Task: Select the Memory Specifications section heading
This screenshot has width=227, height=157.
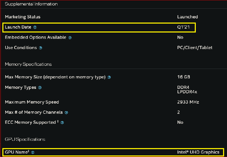Action: pyautogui.click(x=28, y=64)
